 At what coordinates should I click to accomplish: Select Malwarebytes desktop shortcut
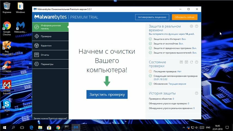[x=20, y=27]
